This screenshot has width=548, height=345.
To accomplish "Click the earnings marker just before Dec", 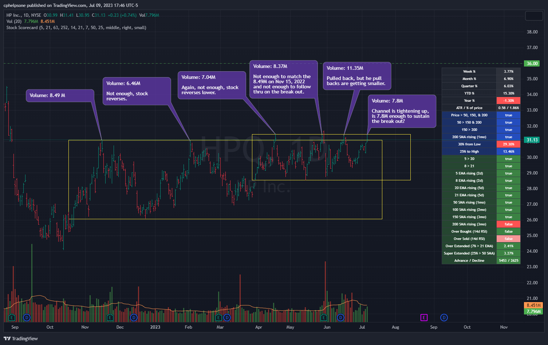I will coord(110,317).
